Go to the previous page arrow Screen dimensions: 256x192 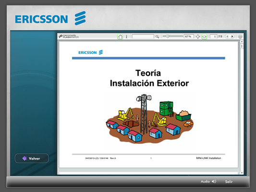point(227,36)
